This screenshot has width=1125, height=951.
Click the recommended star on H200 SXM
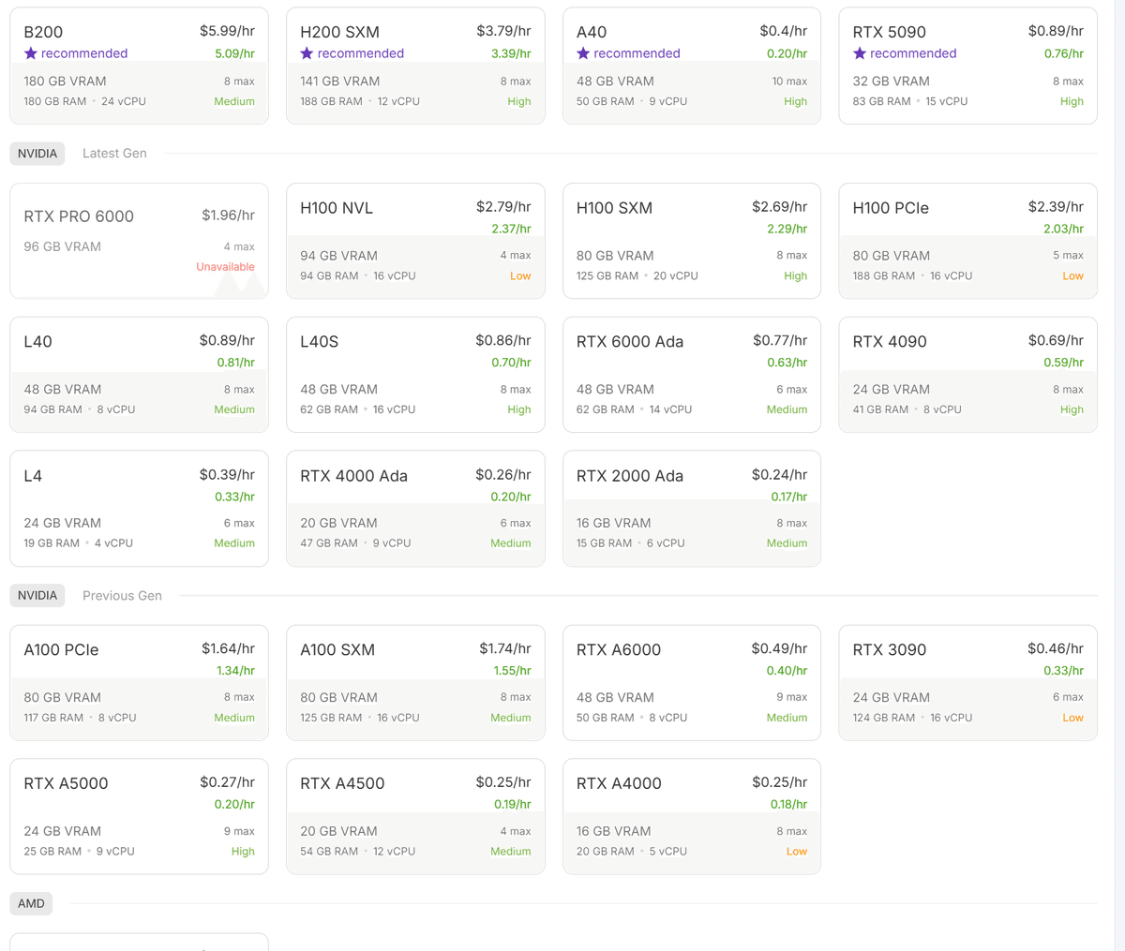click(307, 53)
